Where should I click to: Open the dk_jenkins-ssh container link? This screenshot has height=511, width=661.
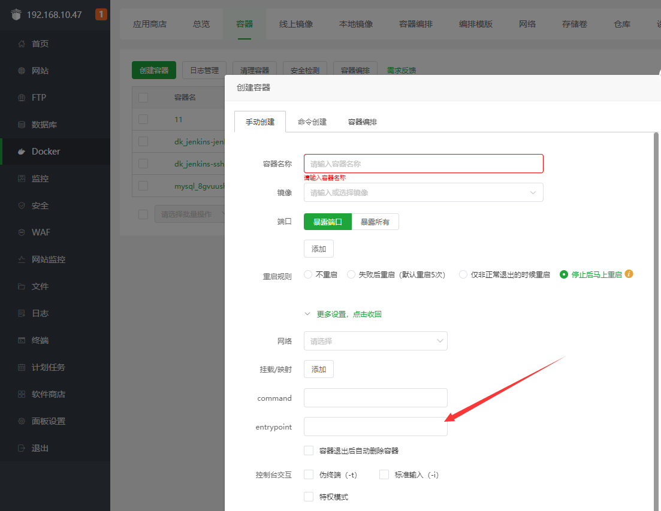200,164
